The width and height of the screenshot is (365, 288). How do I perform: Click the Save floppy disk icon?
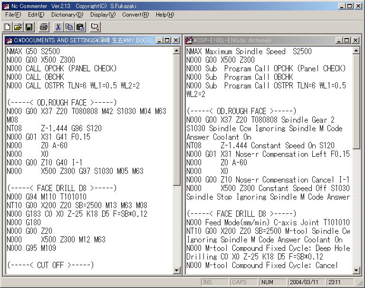(x=29, y=27)
